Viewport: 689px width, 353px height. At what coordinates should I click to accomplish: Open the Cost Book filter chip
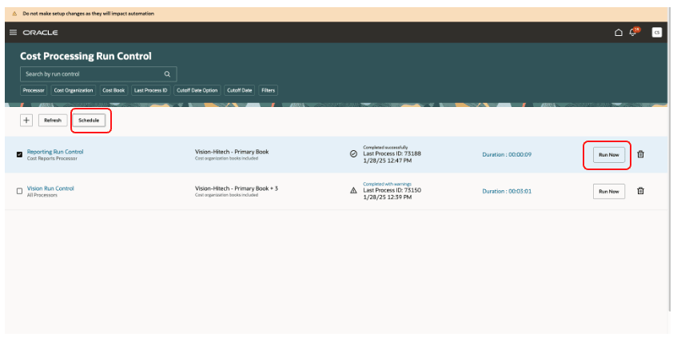(114, 90)
